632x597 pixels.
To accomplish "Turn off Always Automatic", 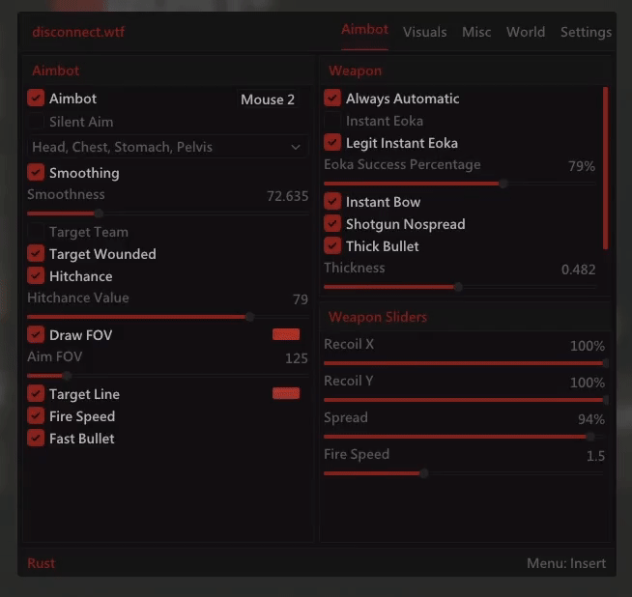I will [x=332, y=99].
